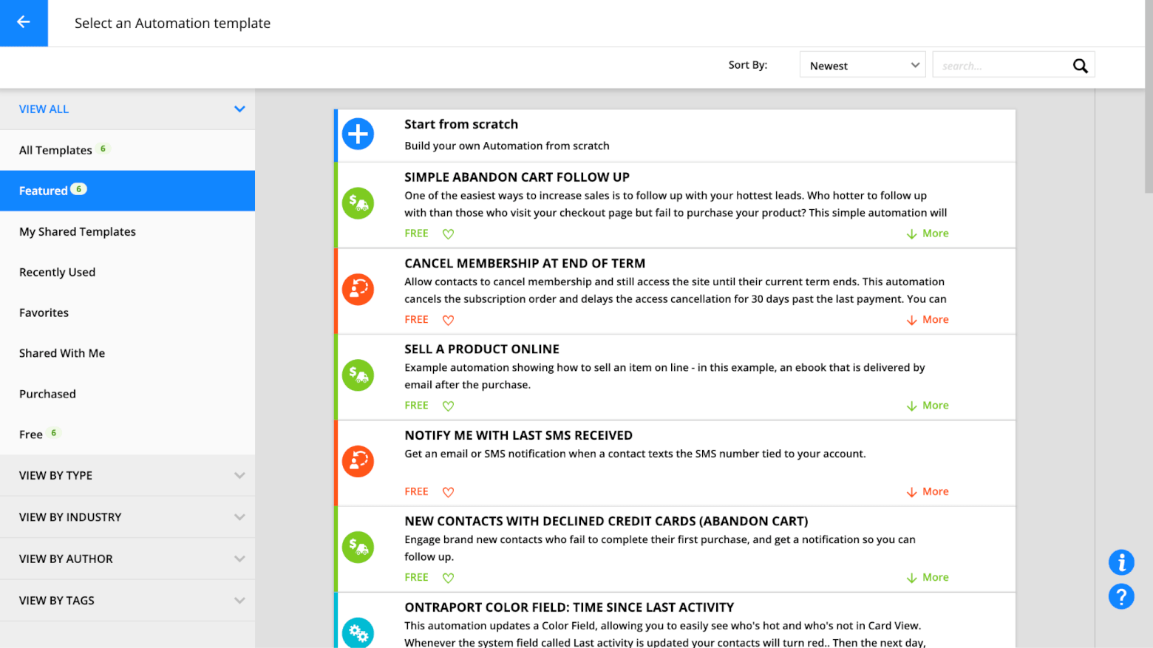1153x648 pixels.
Task: Select Recently Used in the sidebar
Action: tap(57, 272)
